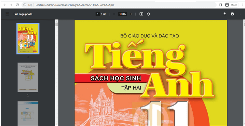Reload the PDF page
Image resolution: width=245 pixels, height=126 pixels.
tap(17, 5)
